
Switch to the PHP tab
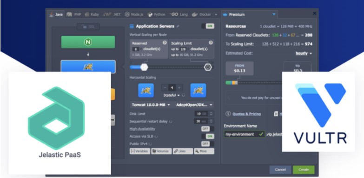pyautogui.click(x=74, y=14)
